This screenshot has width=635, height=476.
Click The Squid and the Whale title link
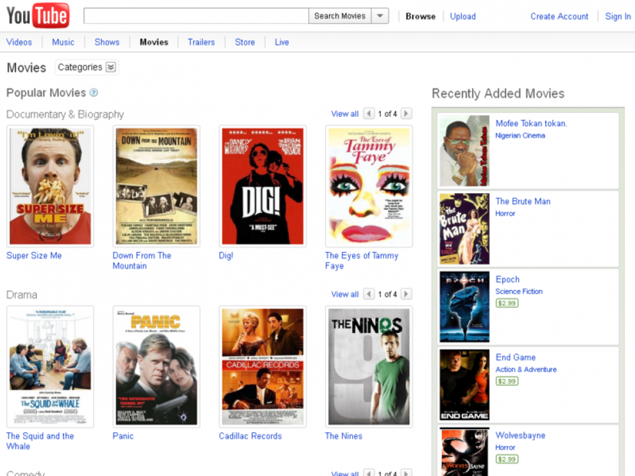(40, 441)
